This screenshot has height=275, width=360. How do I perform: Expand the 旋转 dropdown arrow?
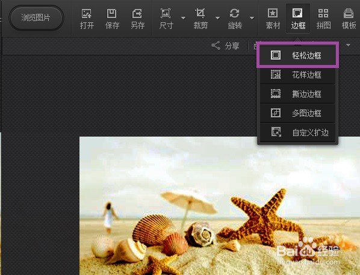(x=252, y=18)
